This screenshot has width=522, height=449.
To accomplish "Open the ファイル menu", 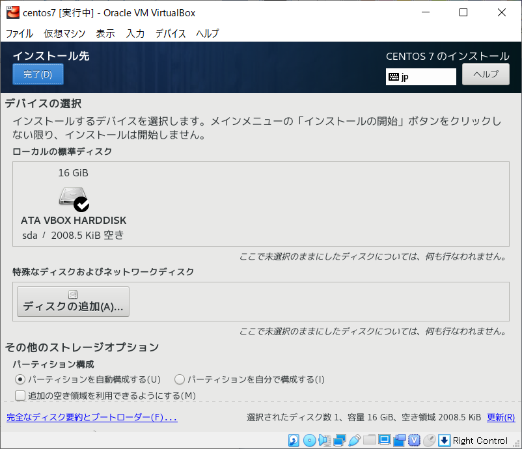I will click(x=20, y=33).
